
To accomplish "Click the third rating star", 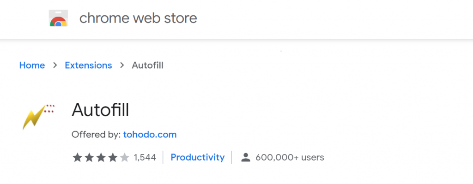I will pos(101,157).
